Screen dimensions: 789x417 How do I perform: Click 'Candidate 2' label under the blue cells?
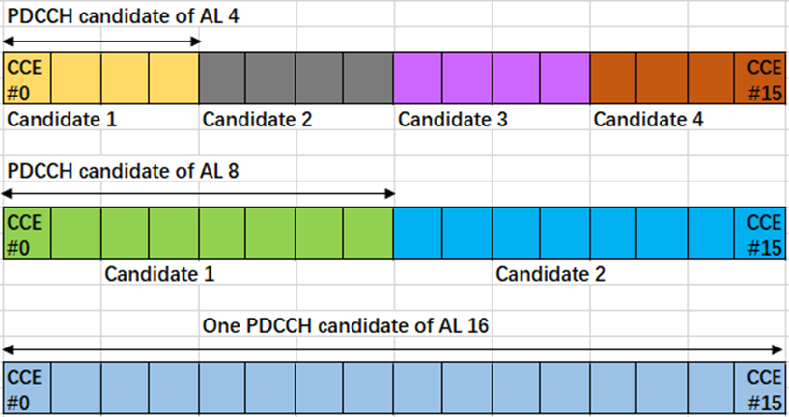coord(550,274)
